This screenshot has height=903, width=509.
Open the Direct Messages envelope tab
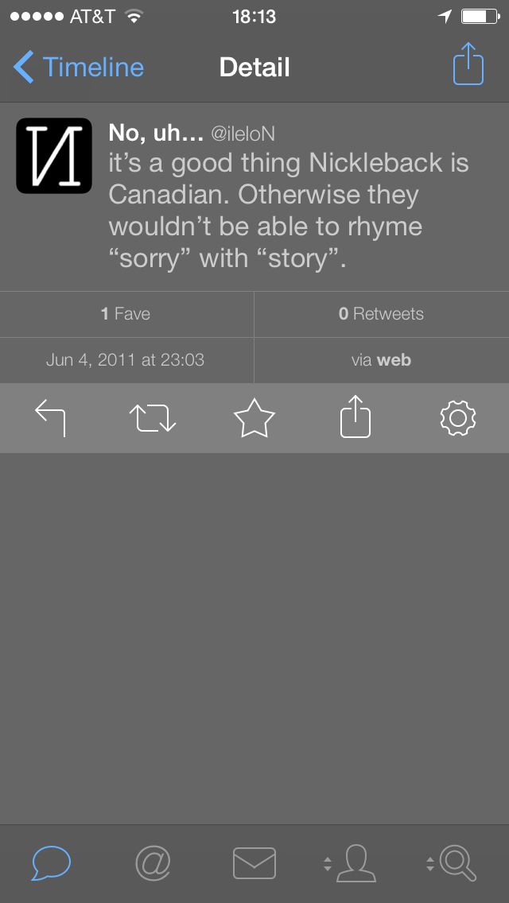254,863
